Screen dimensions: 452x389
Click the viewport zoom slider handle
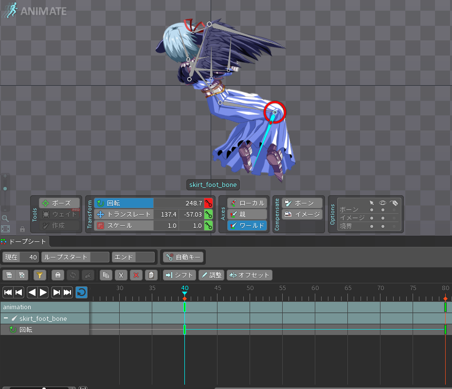point(5,188)
